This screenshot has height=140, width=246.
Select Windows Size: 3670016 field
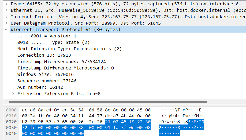tap(46, 74)
